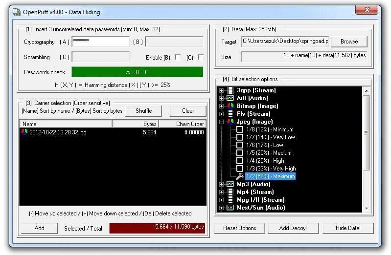Click the key icon beside 1/2 (50%) Maximum
Image resolution: width=391 pixels, height=255 pixels.
(240, 176)
